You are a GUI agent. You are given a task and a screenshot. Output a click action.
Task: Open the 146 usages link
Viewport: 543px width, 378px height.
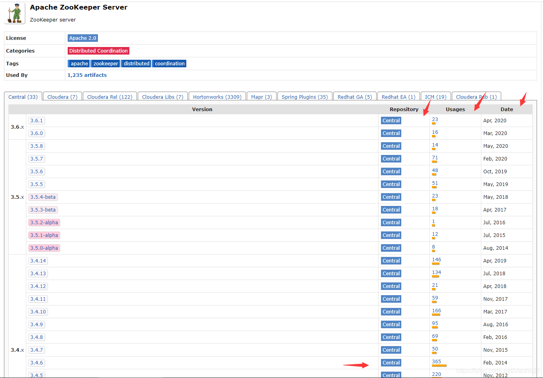[x=436, y=259]
